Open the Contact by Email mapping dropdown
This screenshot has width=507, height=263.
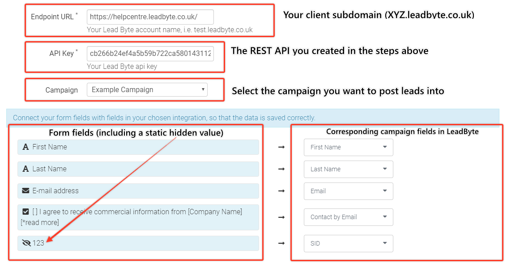coord(349,217)
